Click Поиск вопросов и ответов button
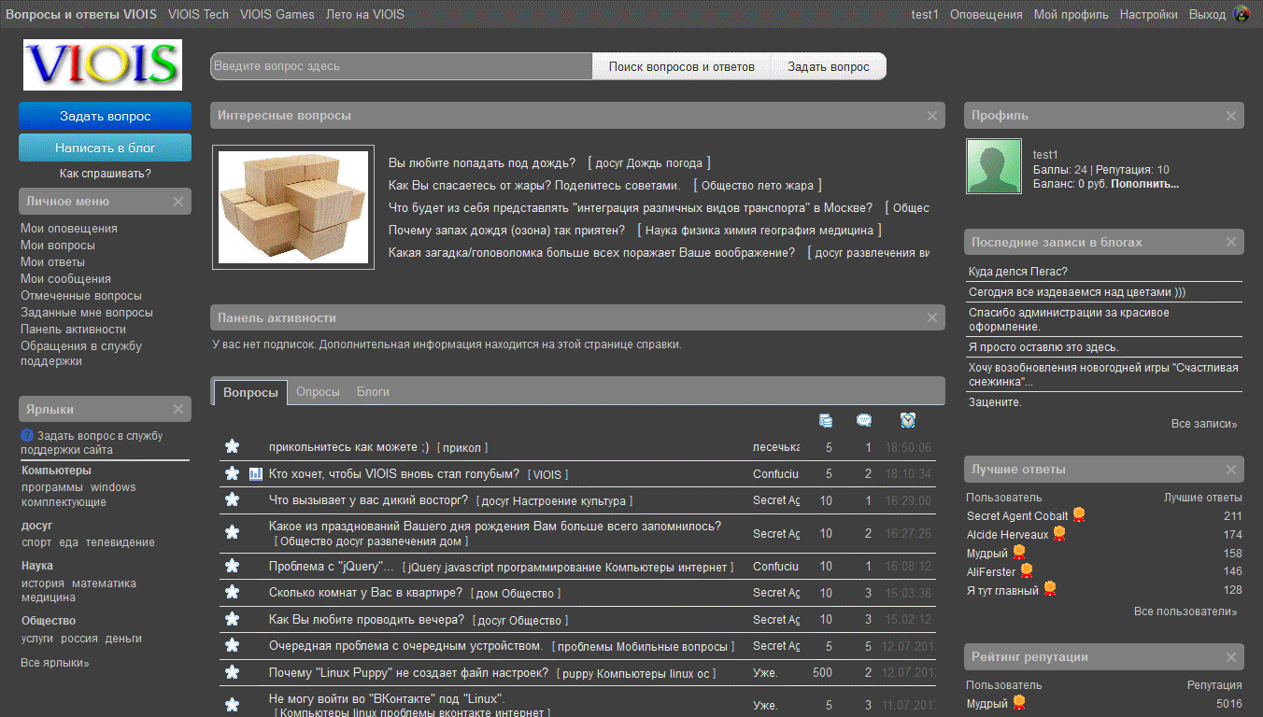 coord(682,66)
